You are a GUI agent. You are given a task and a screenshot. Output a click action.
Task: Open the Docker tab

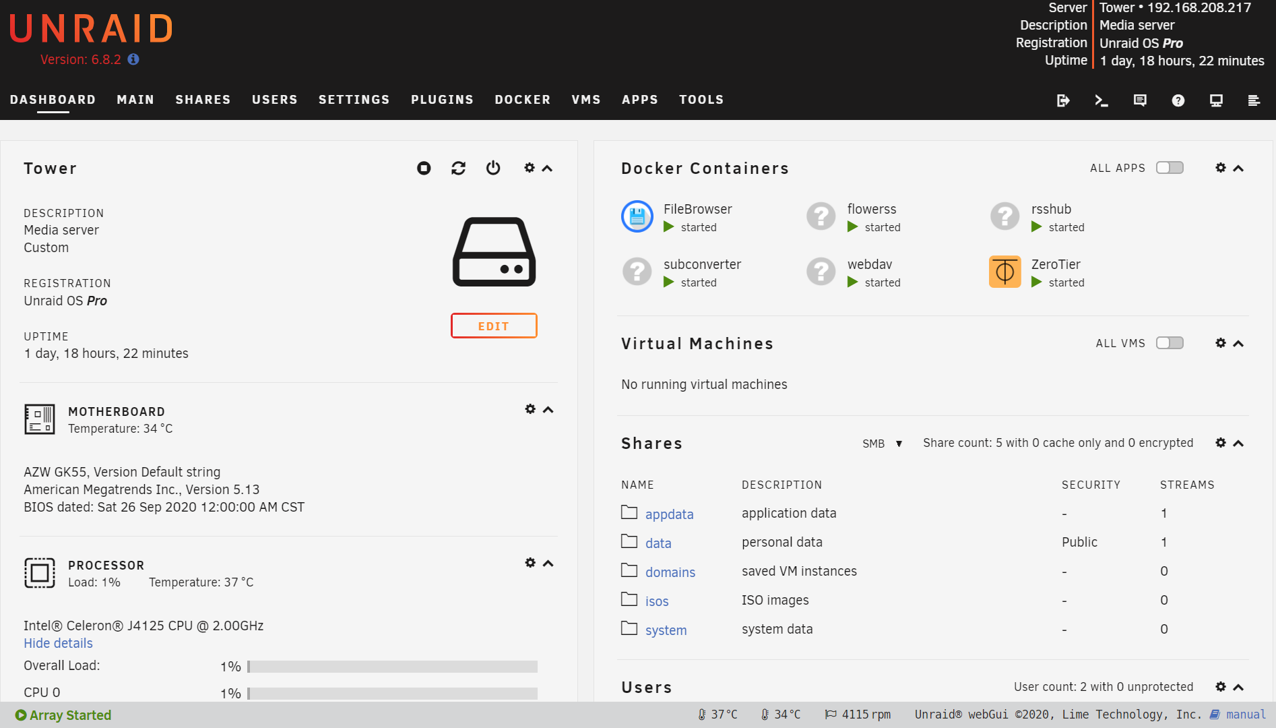tap(523, 100)
